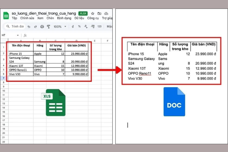Click decrease decimal places icon
Viewport: 228px width, 152px height.
click(x=86, y=27)
